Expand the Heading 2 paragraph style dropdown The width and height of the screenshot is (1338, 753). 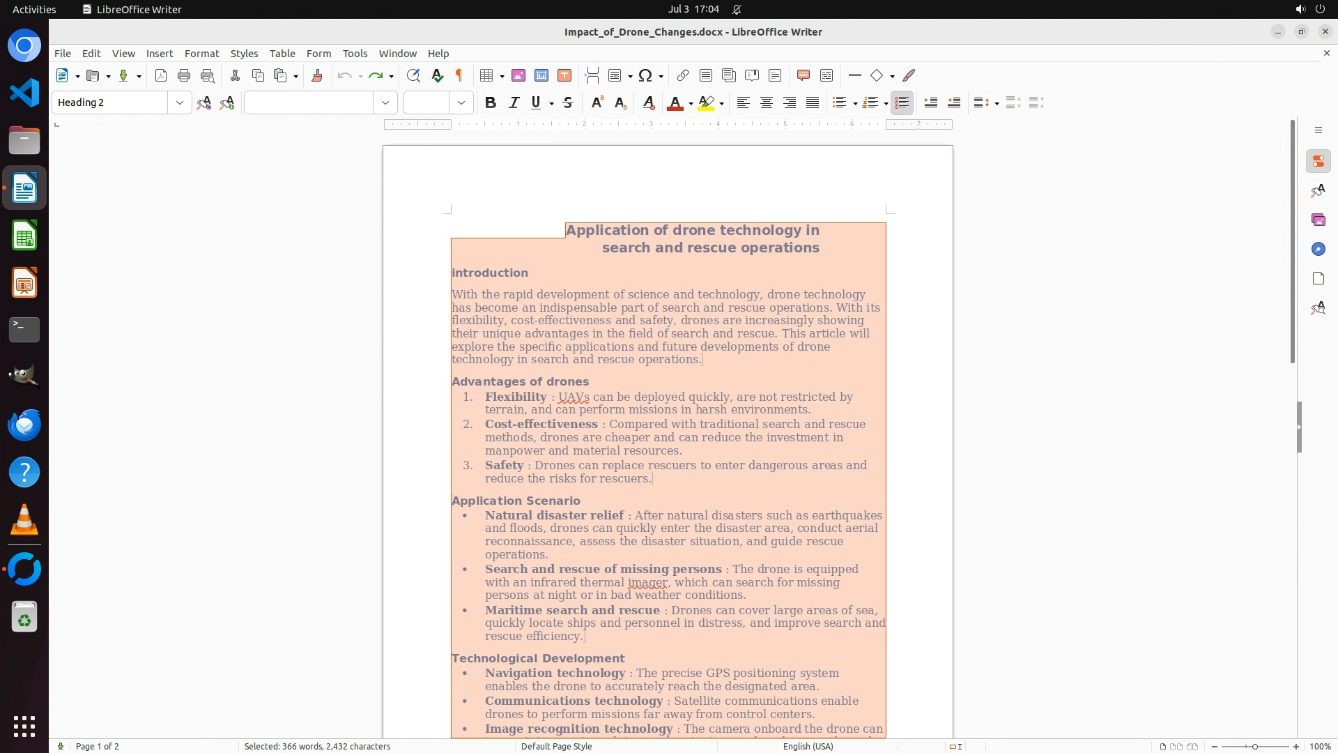tap(180, 103)
